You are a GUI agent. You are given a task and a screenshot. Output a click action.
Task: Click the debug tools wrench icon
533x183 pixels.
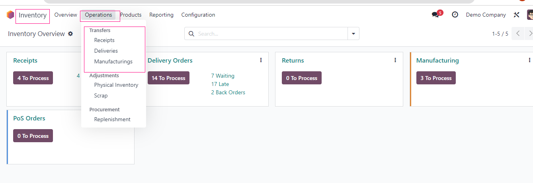[517, 15]
